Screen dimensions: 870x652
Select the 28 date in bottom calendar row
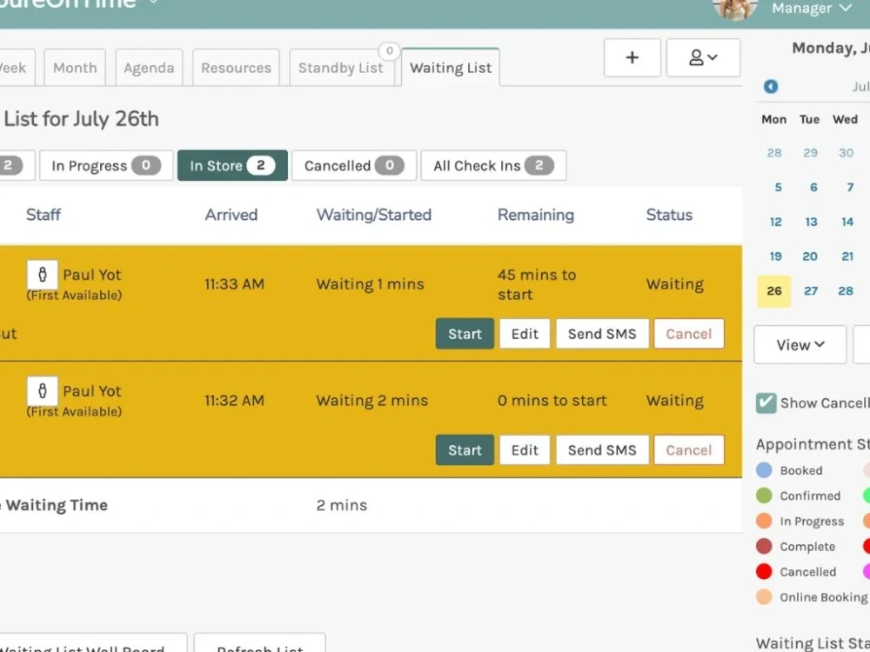846,291
